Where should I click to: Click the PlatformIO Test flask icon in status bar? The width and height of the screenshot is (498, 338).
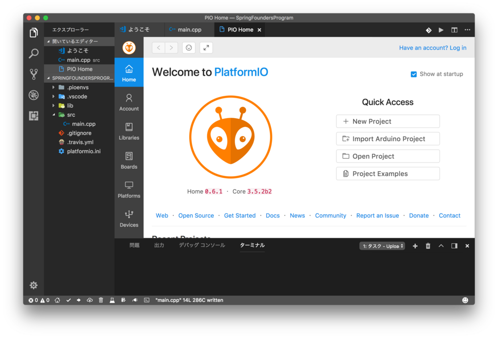pyautogui.click(x=112, y=300)
